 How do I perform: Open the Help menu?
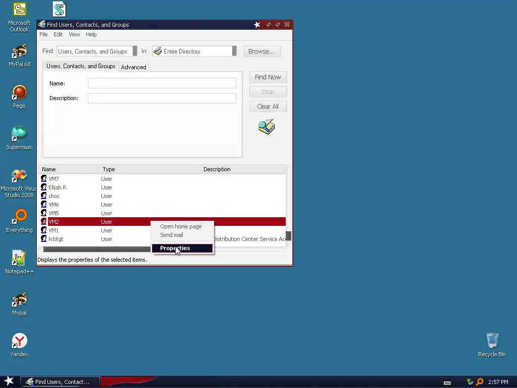pos(91,34)
